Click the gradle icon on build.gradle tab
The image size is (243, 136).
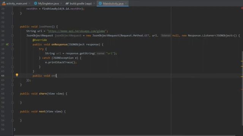(x=67, y=3)
